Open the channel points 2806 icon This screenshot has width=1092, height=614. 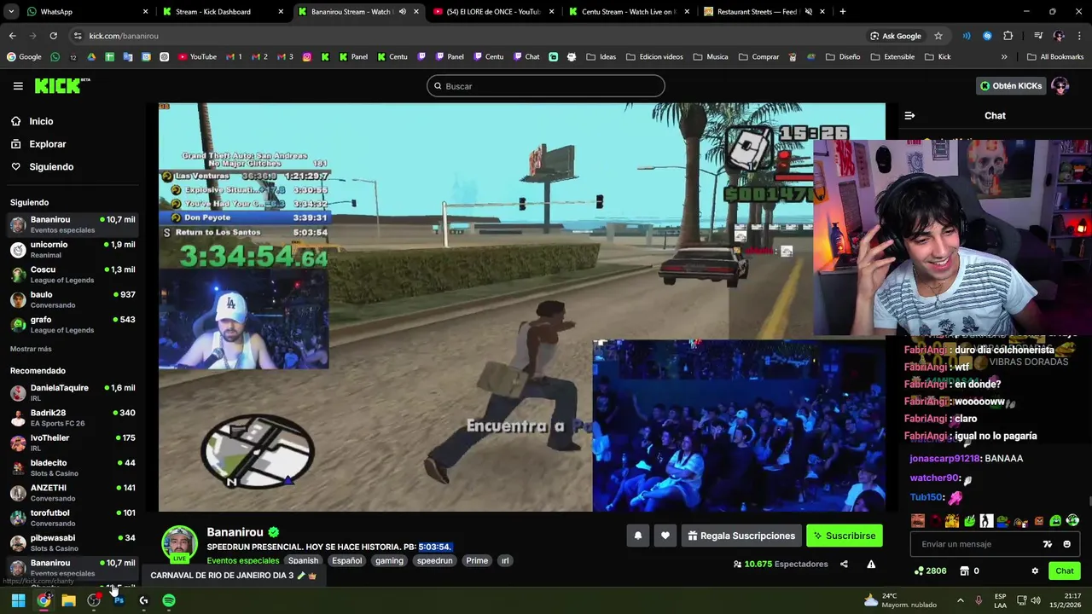(x=930, y=571)
